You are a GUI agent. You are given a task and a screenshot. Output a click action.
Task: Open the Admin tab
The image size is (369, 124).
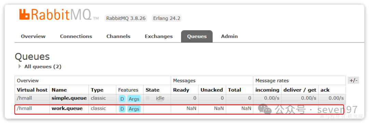point(230,36)
